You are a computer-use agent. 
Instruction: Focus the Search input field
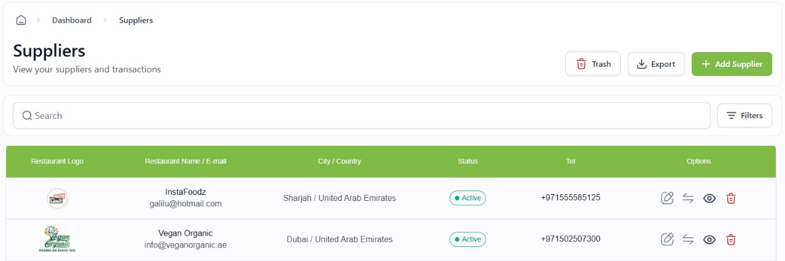click(362, 115)
